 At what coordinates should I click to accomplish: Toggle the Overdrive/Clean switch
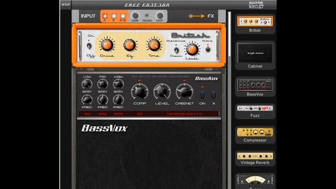(x=176, y=50)
